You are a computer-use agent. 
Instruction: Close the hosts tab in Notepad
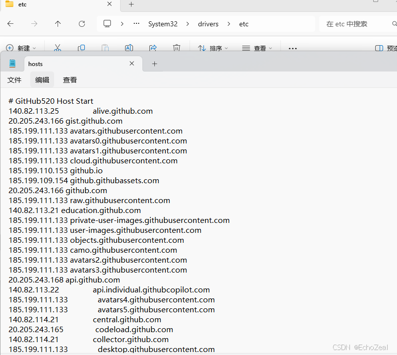[132, 64]
